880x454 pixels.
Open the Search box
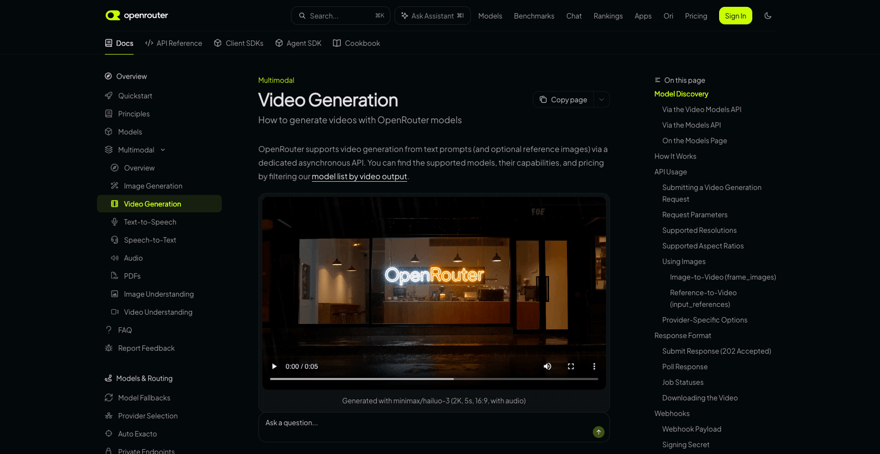tap(341, 16)
